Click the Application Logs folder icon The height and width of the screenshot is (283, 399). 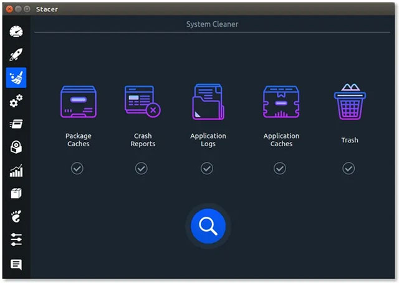(208, 102)
